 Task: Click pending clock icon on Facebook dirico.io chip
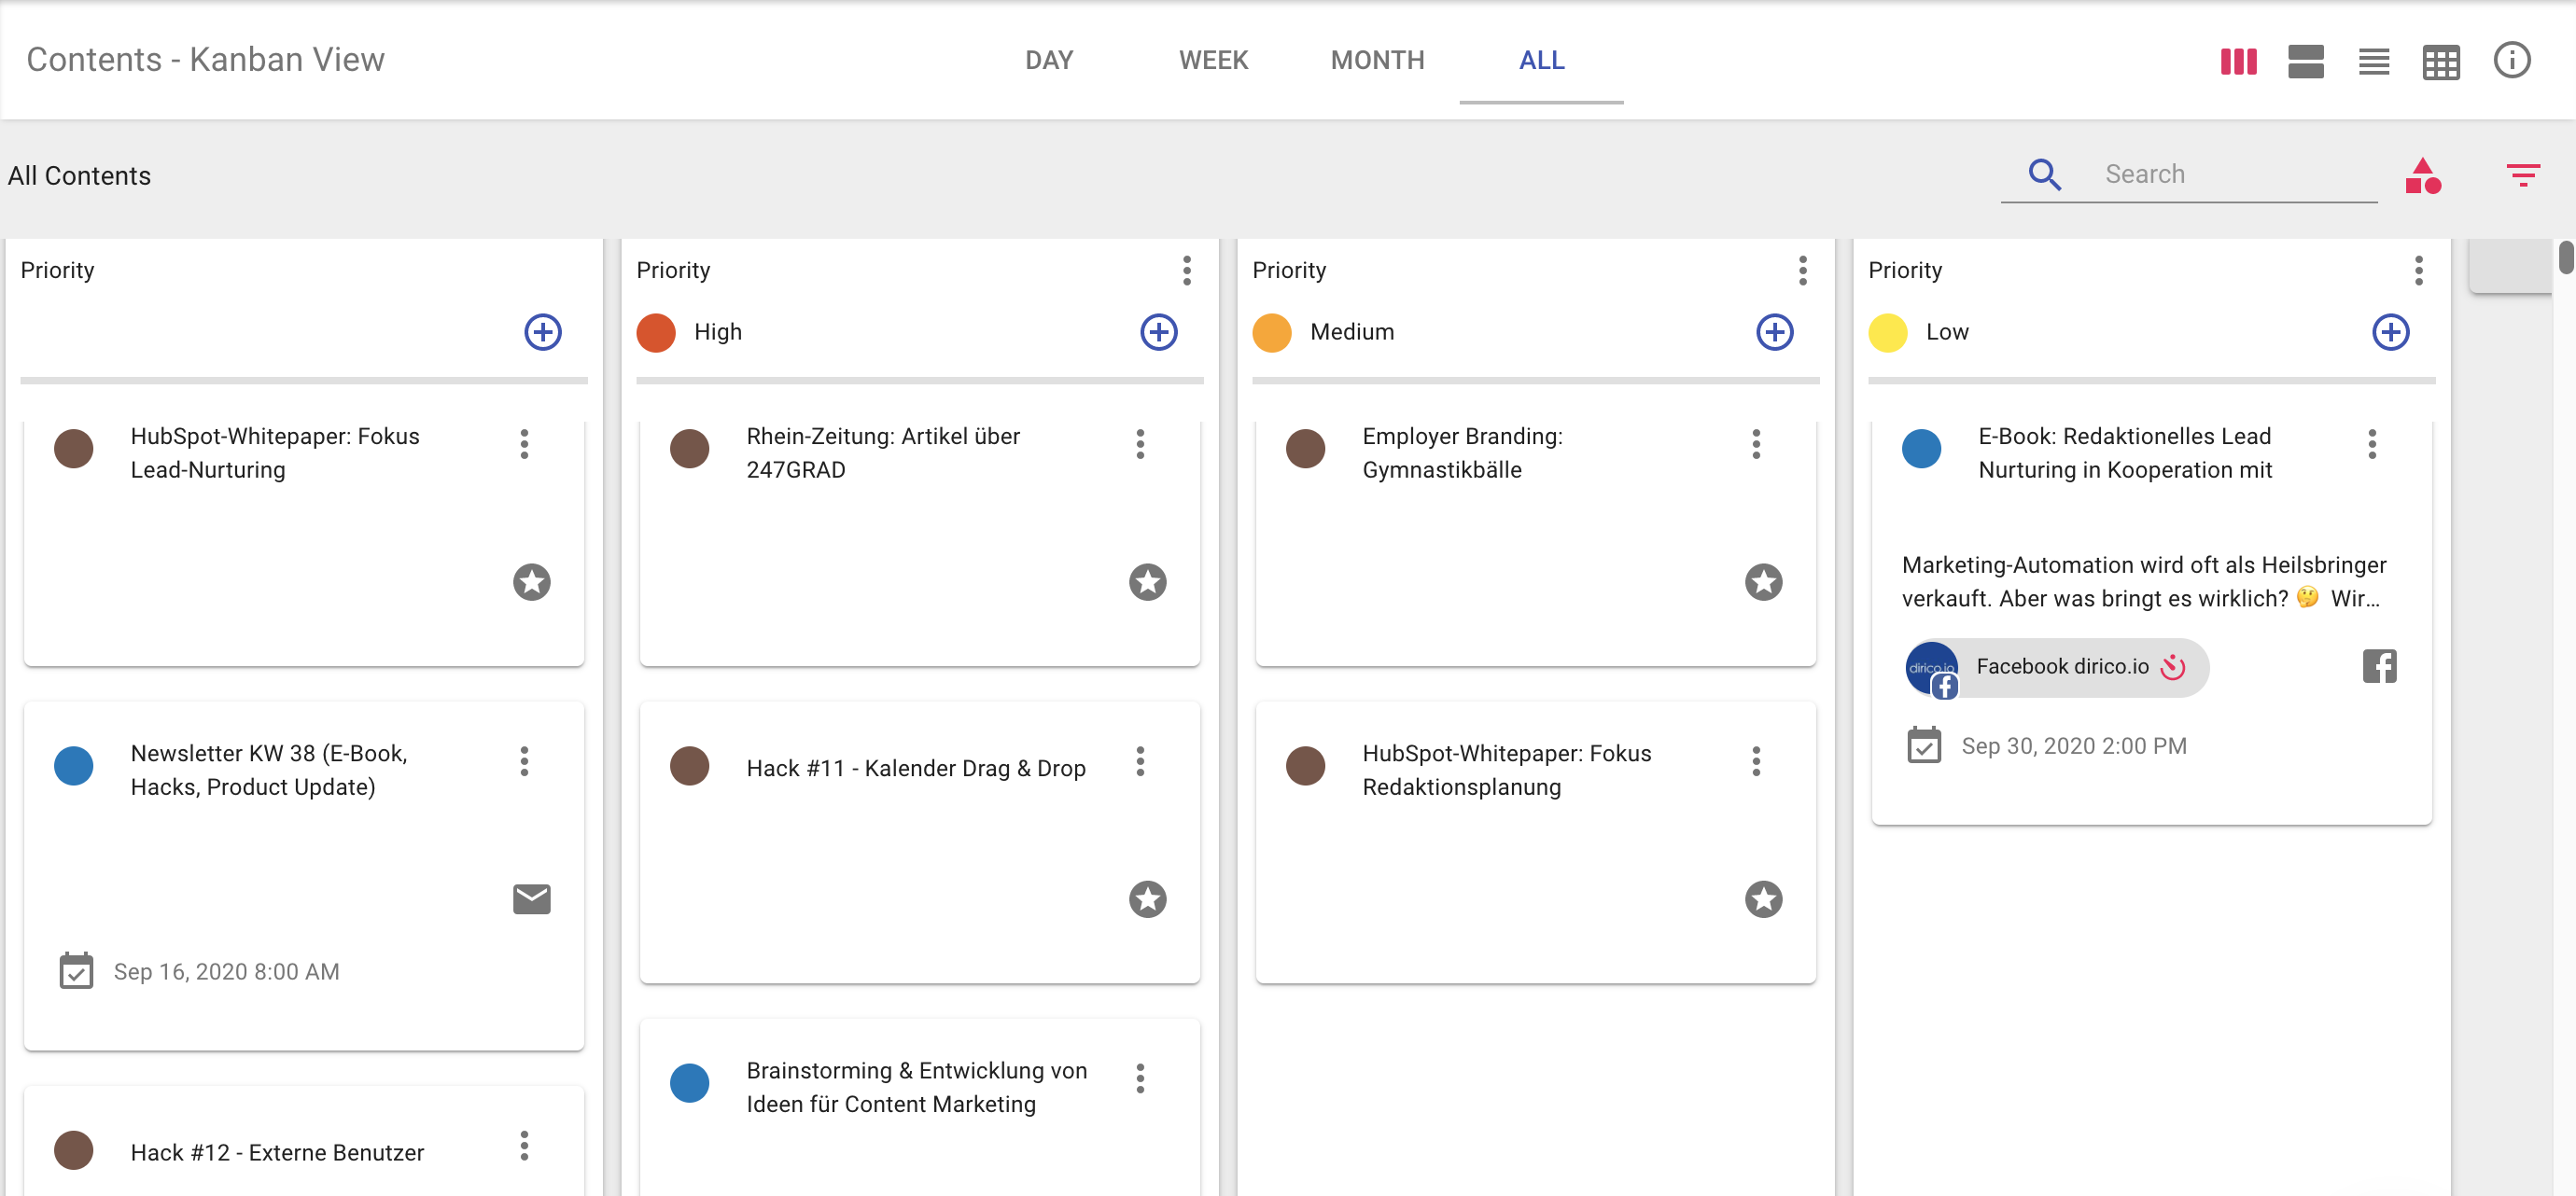tap(2173, 666)
